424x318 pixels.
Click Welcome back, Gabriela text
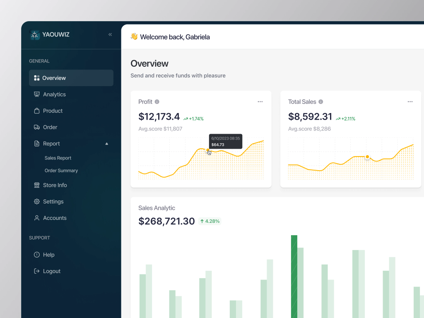pyautogui.click(x=175, y=37)
